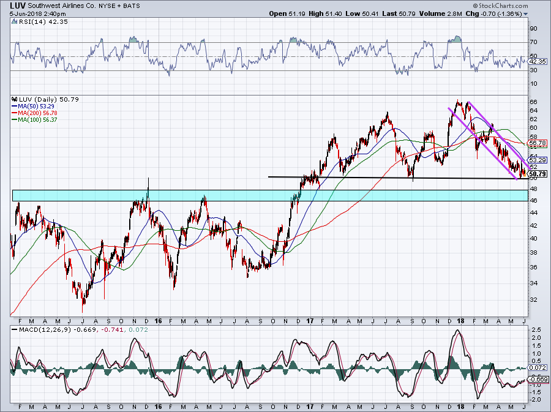Click the 42.35 RSI axis tag
This screenshot has width=551, height=412.
[538, 61]
